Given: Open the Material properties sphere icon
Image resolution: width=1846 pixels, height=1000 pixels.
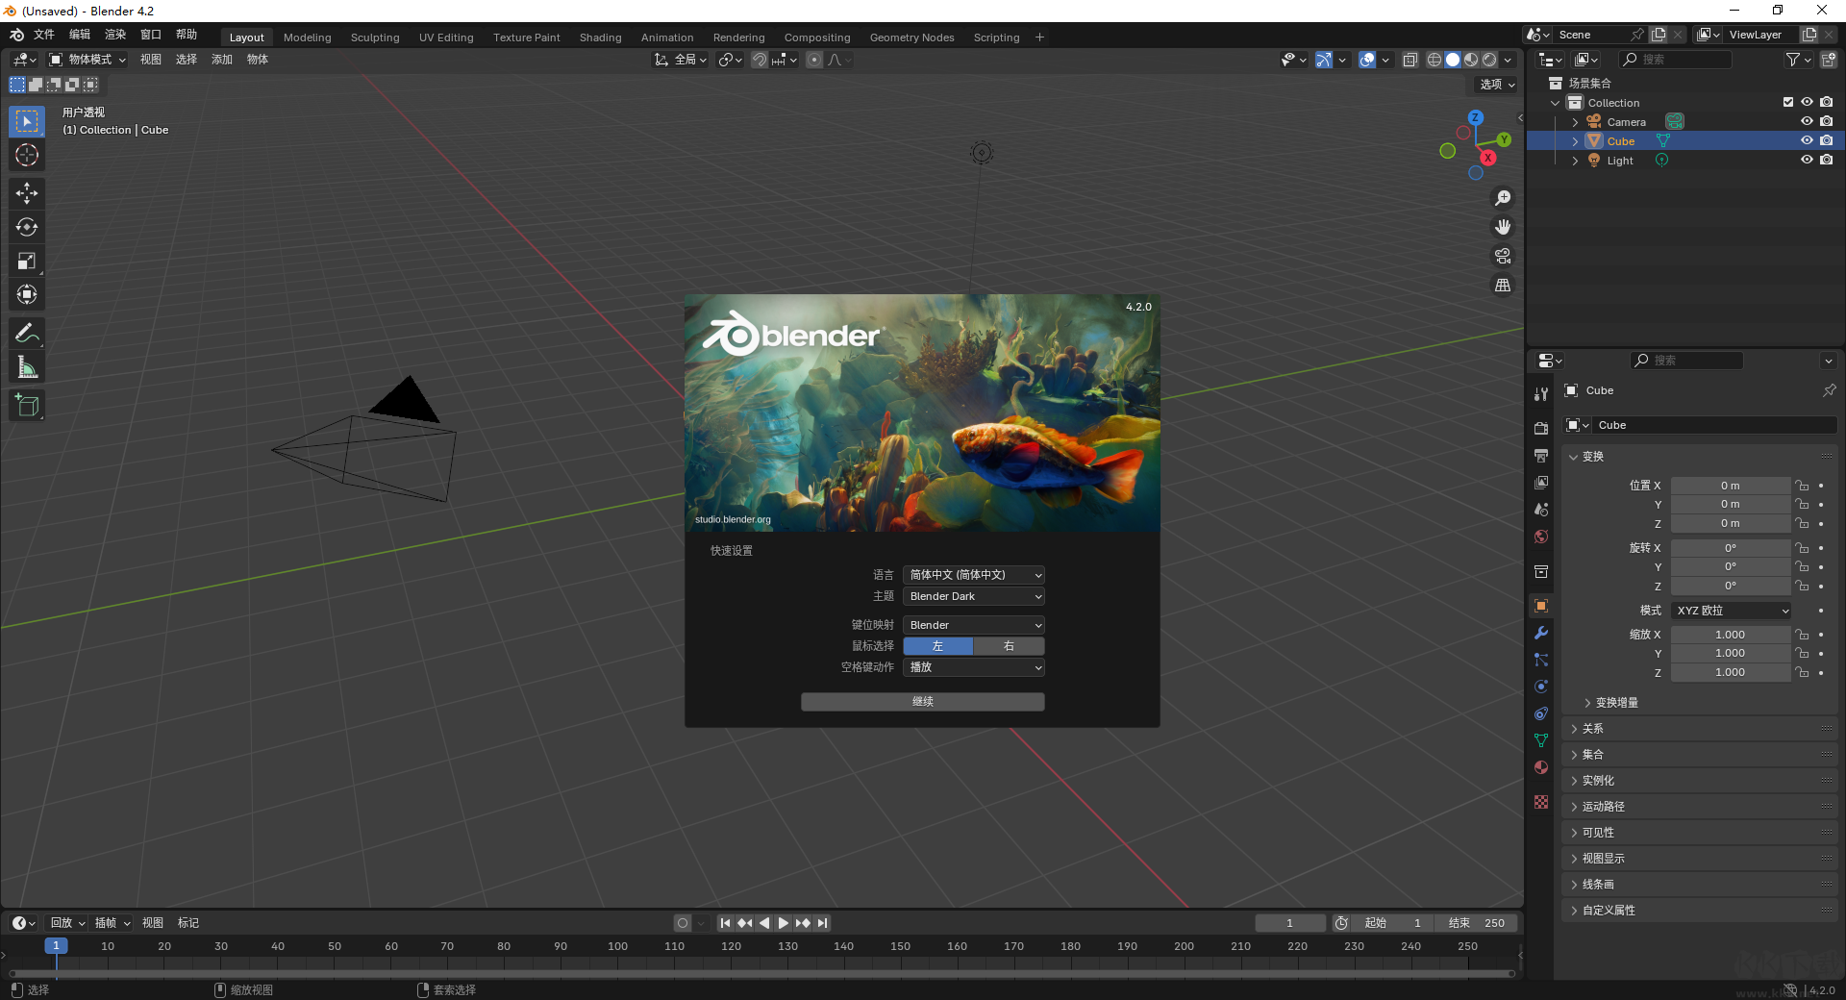Looking at the screenshot, I should (1540, 767).
